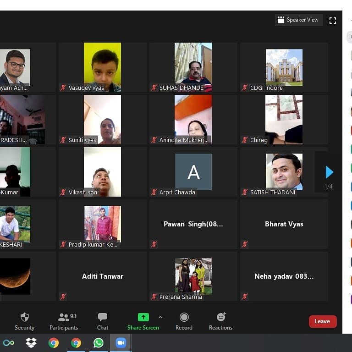This screenshot has width=352, height=352.
Task: Open the Chat bubble panel
Action: 103,321
